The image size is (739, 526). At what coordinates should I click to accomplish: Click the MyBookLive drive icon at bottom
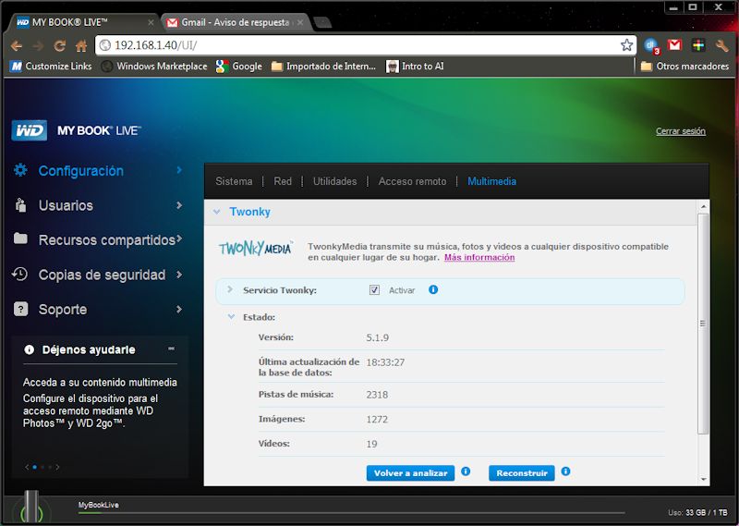tap(31, 508)
